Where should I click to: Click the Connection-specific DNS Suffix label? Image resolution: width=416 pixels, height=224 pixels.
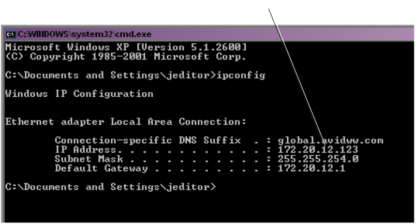[148, 140]
